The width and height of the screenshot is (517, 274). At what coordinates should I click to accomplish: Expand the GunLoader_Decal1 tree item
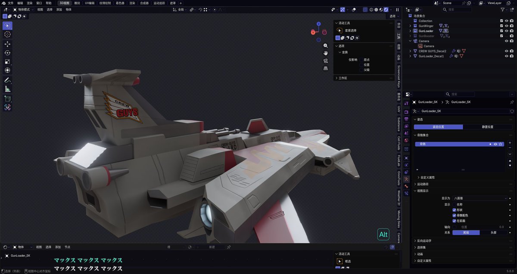click(410, 56)
